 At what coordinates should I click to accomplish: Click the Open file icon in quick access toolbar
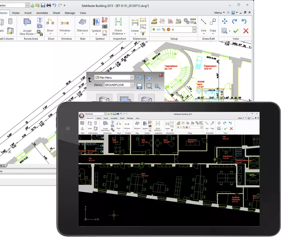[38, 5]
